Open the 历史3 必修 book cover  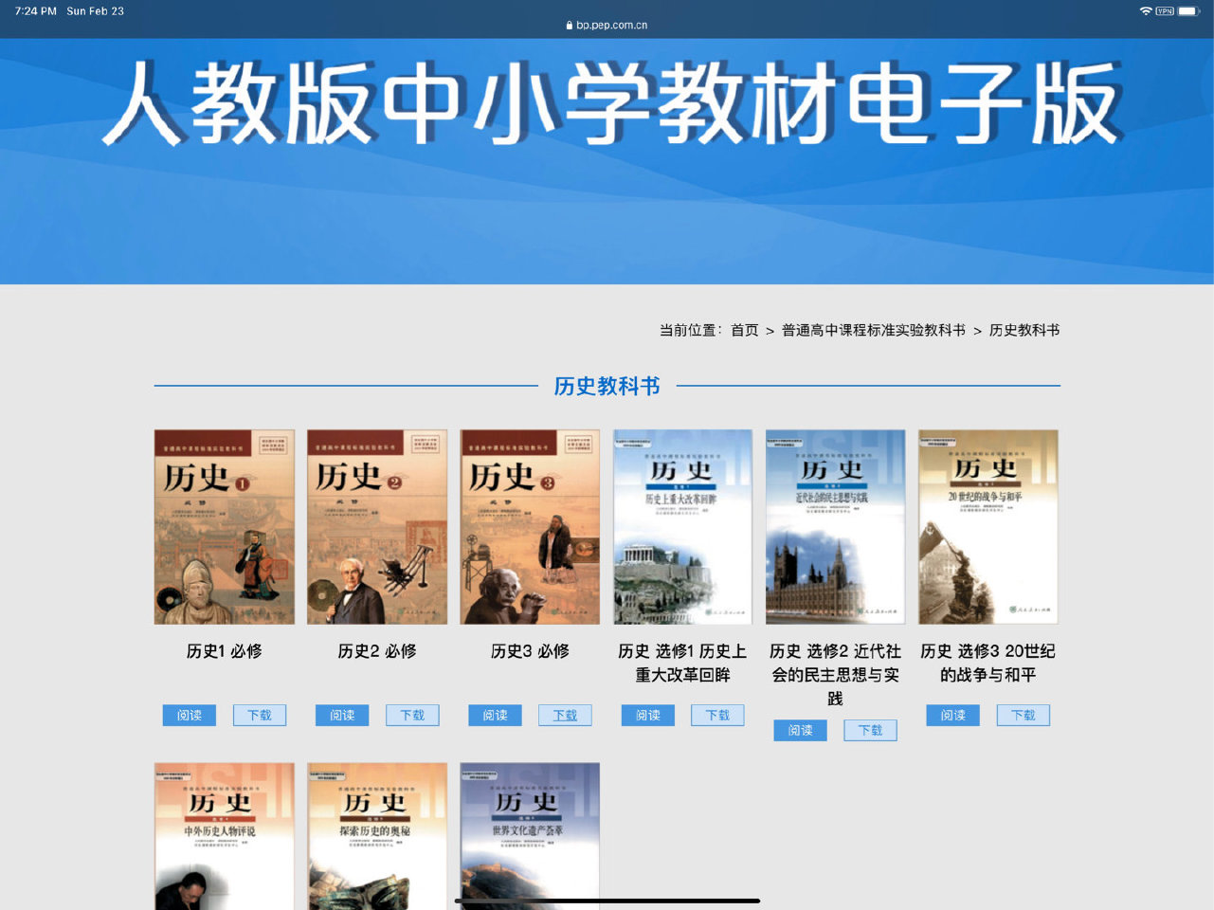[530, 527]
